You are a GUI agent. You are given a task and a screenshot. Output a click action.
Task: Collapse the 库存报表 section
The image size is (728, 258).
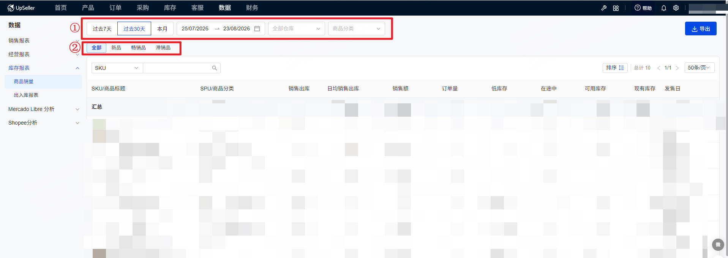click(44, 68)
